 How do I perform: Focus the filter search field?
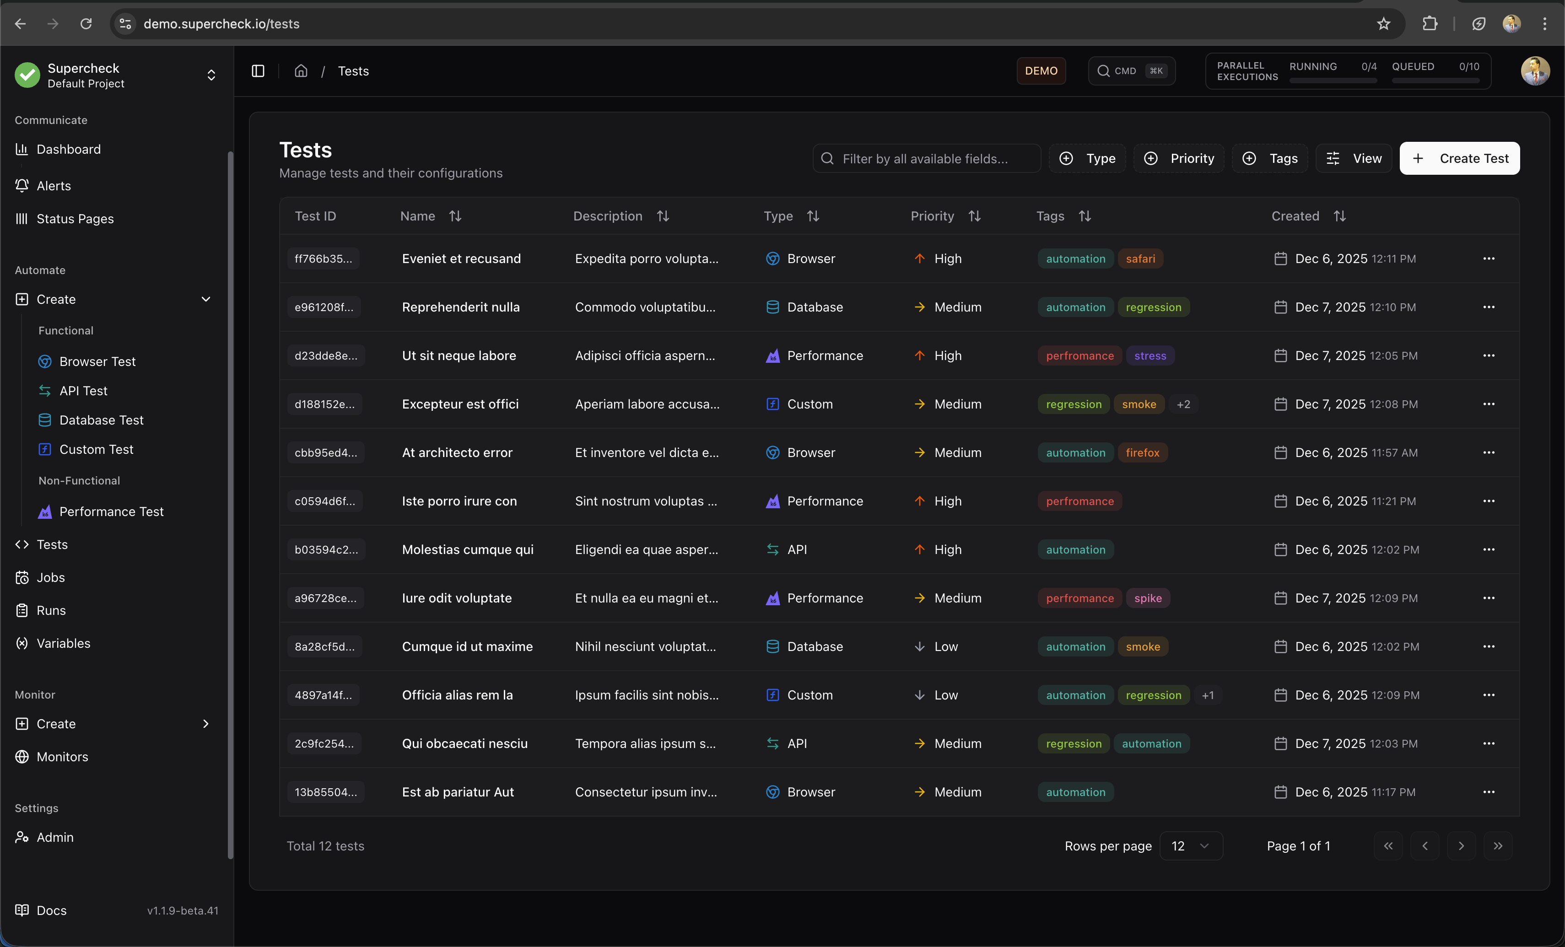point(927,158)
